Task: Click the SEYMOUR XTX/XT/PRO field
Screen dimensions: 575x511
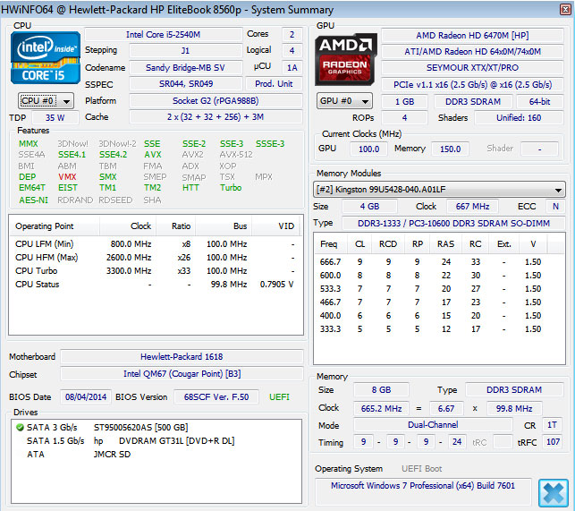Action: coord(472,68)
